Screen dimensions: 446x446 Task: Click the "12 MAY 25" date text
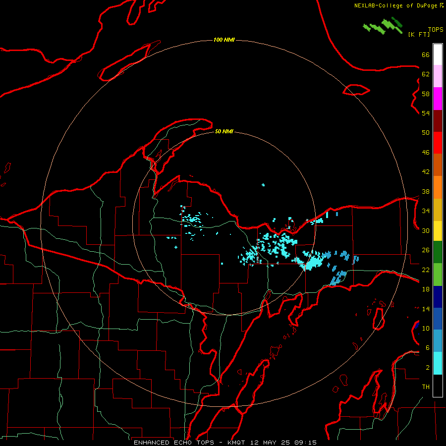(270, 443)
